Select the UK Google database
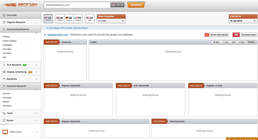 (x=60, y=19)
